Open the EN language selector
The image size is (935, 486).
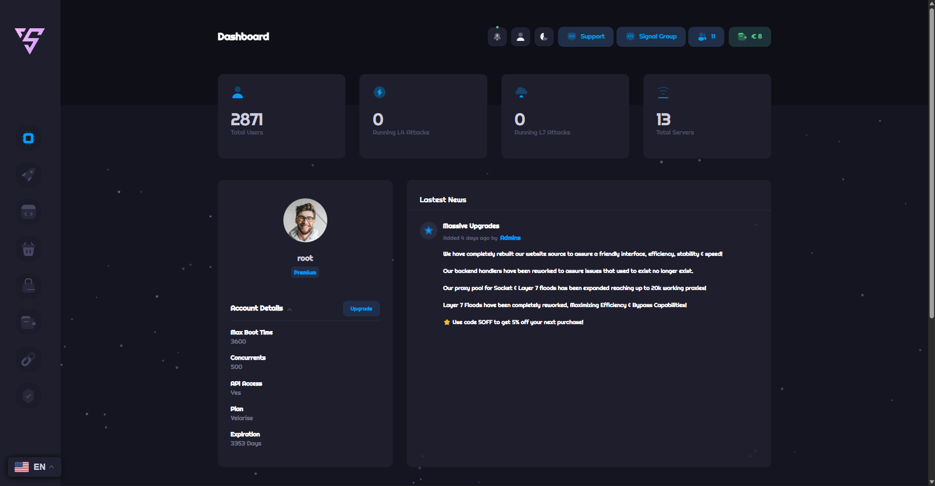pos(34,467)
